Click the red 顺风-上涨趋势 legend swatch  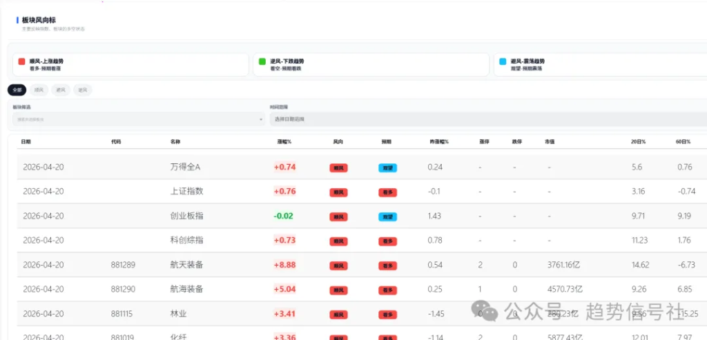tap(21, 61)
